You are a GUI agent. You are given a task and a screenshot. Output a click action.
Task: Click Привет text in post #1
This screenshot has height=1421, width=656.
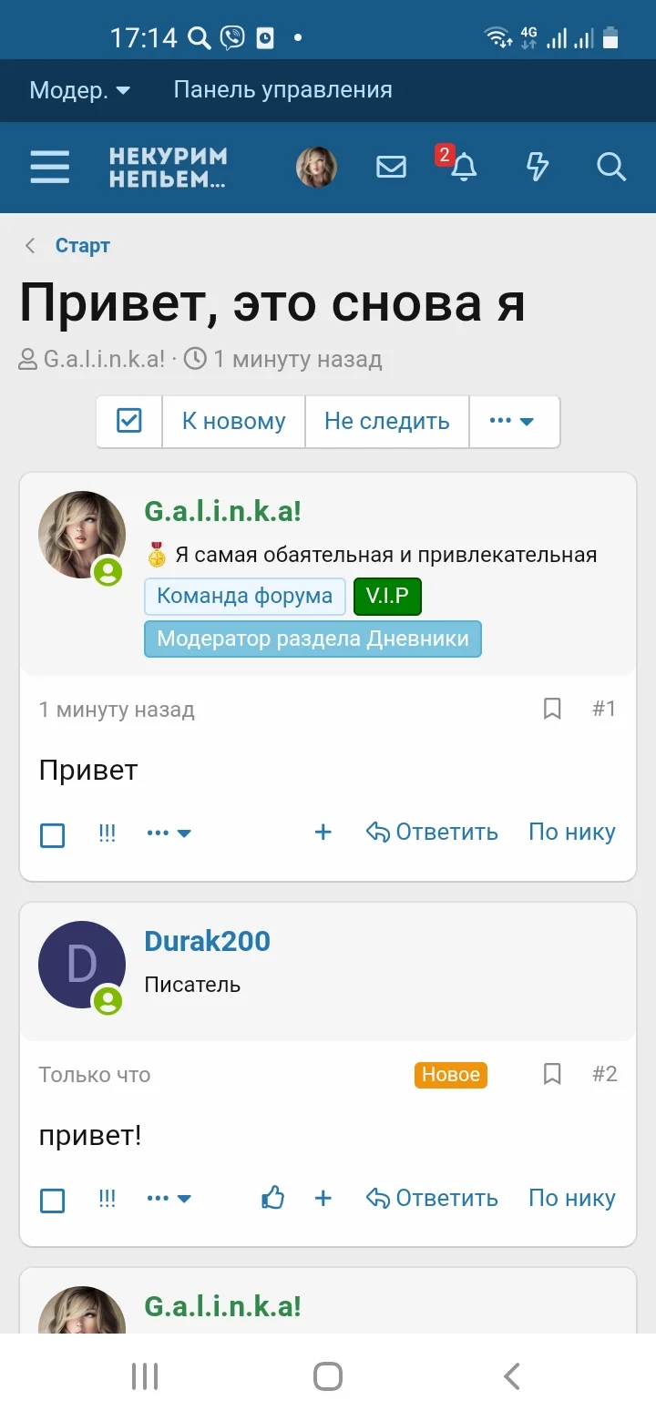tap(88, 771)
